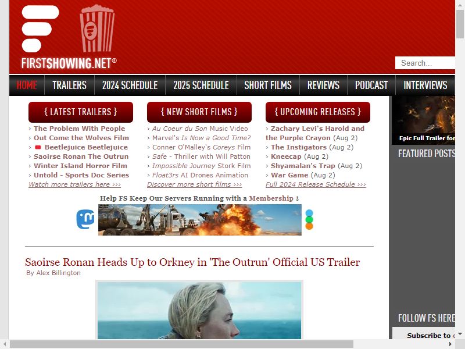Click the Membership link
Image resolution: width=465 pixels, height=349 pixels.
271,198
